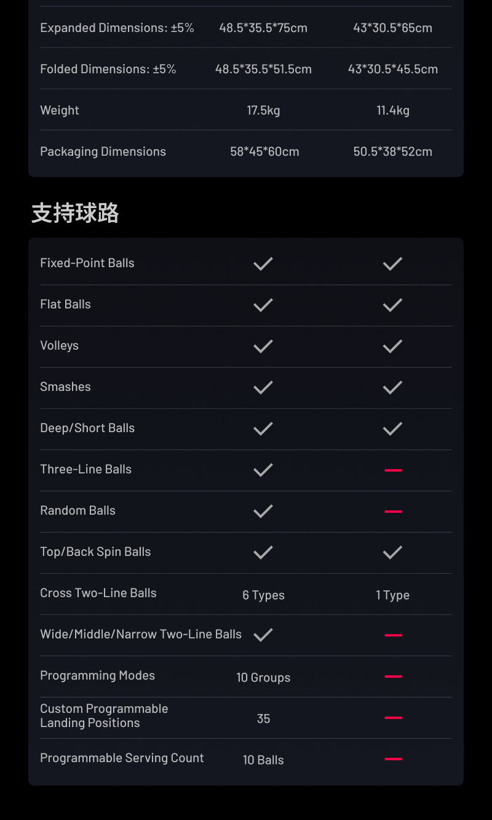Click the right checkmark in Smashes row
The height and width of the screenshot is (820, 492).
392,388
